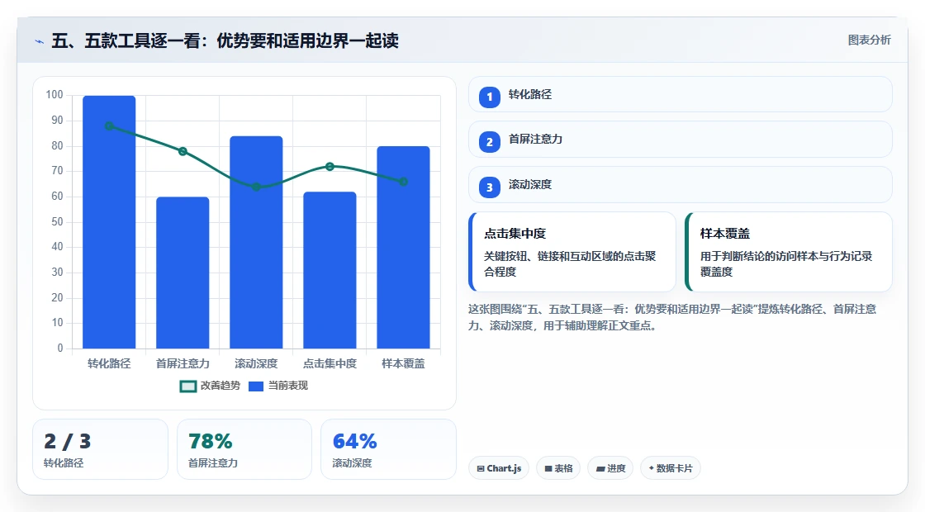Click the 点击集中度 bar in the chart
This screenshot has height=512, width=925.
pyautogui.click(x=330, y=270)
